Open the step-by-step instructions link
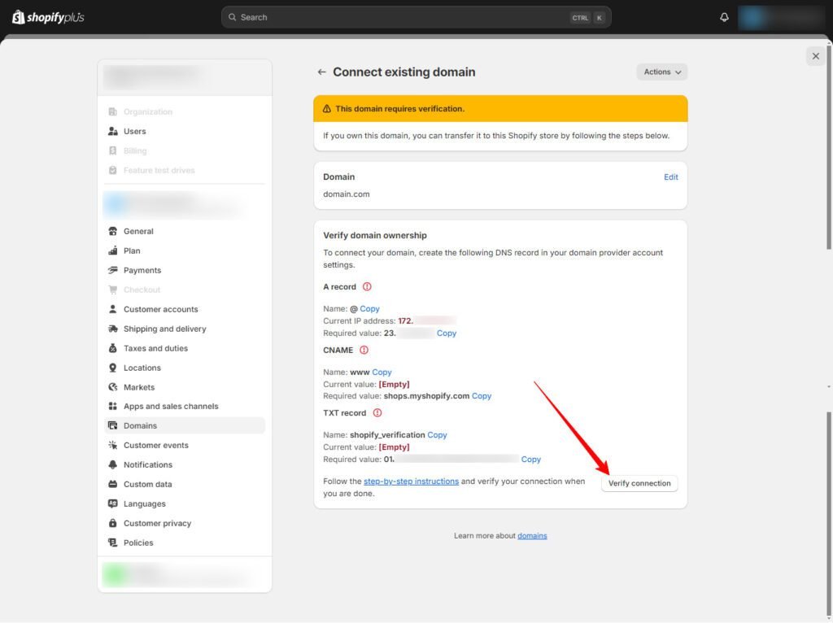The image size is (833, 623). pos(411,481)
